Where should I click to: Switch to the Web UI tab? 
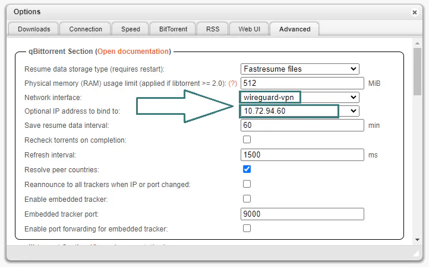249,29
